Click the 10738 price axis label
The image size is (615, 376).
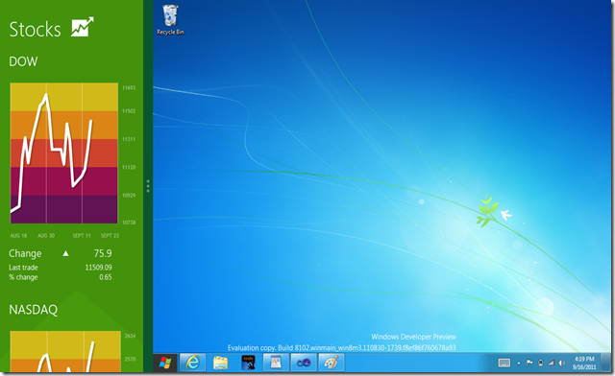pyautogui.click(x=129, y=223)
